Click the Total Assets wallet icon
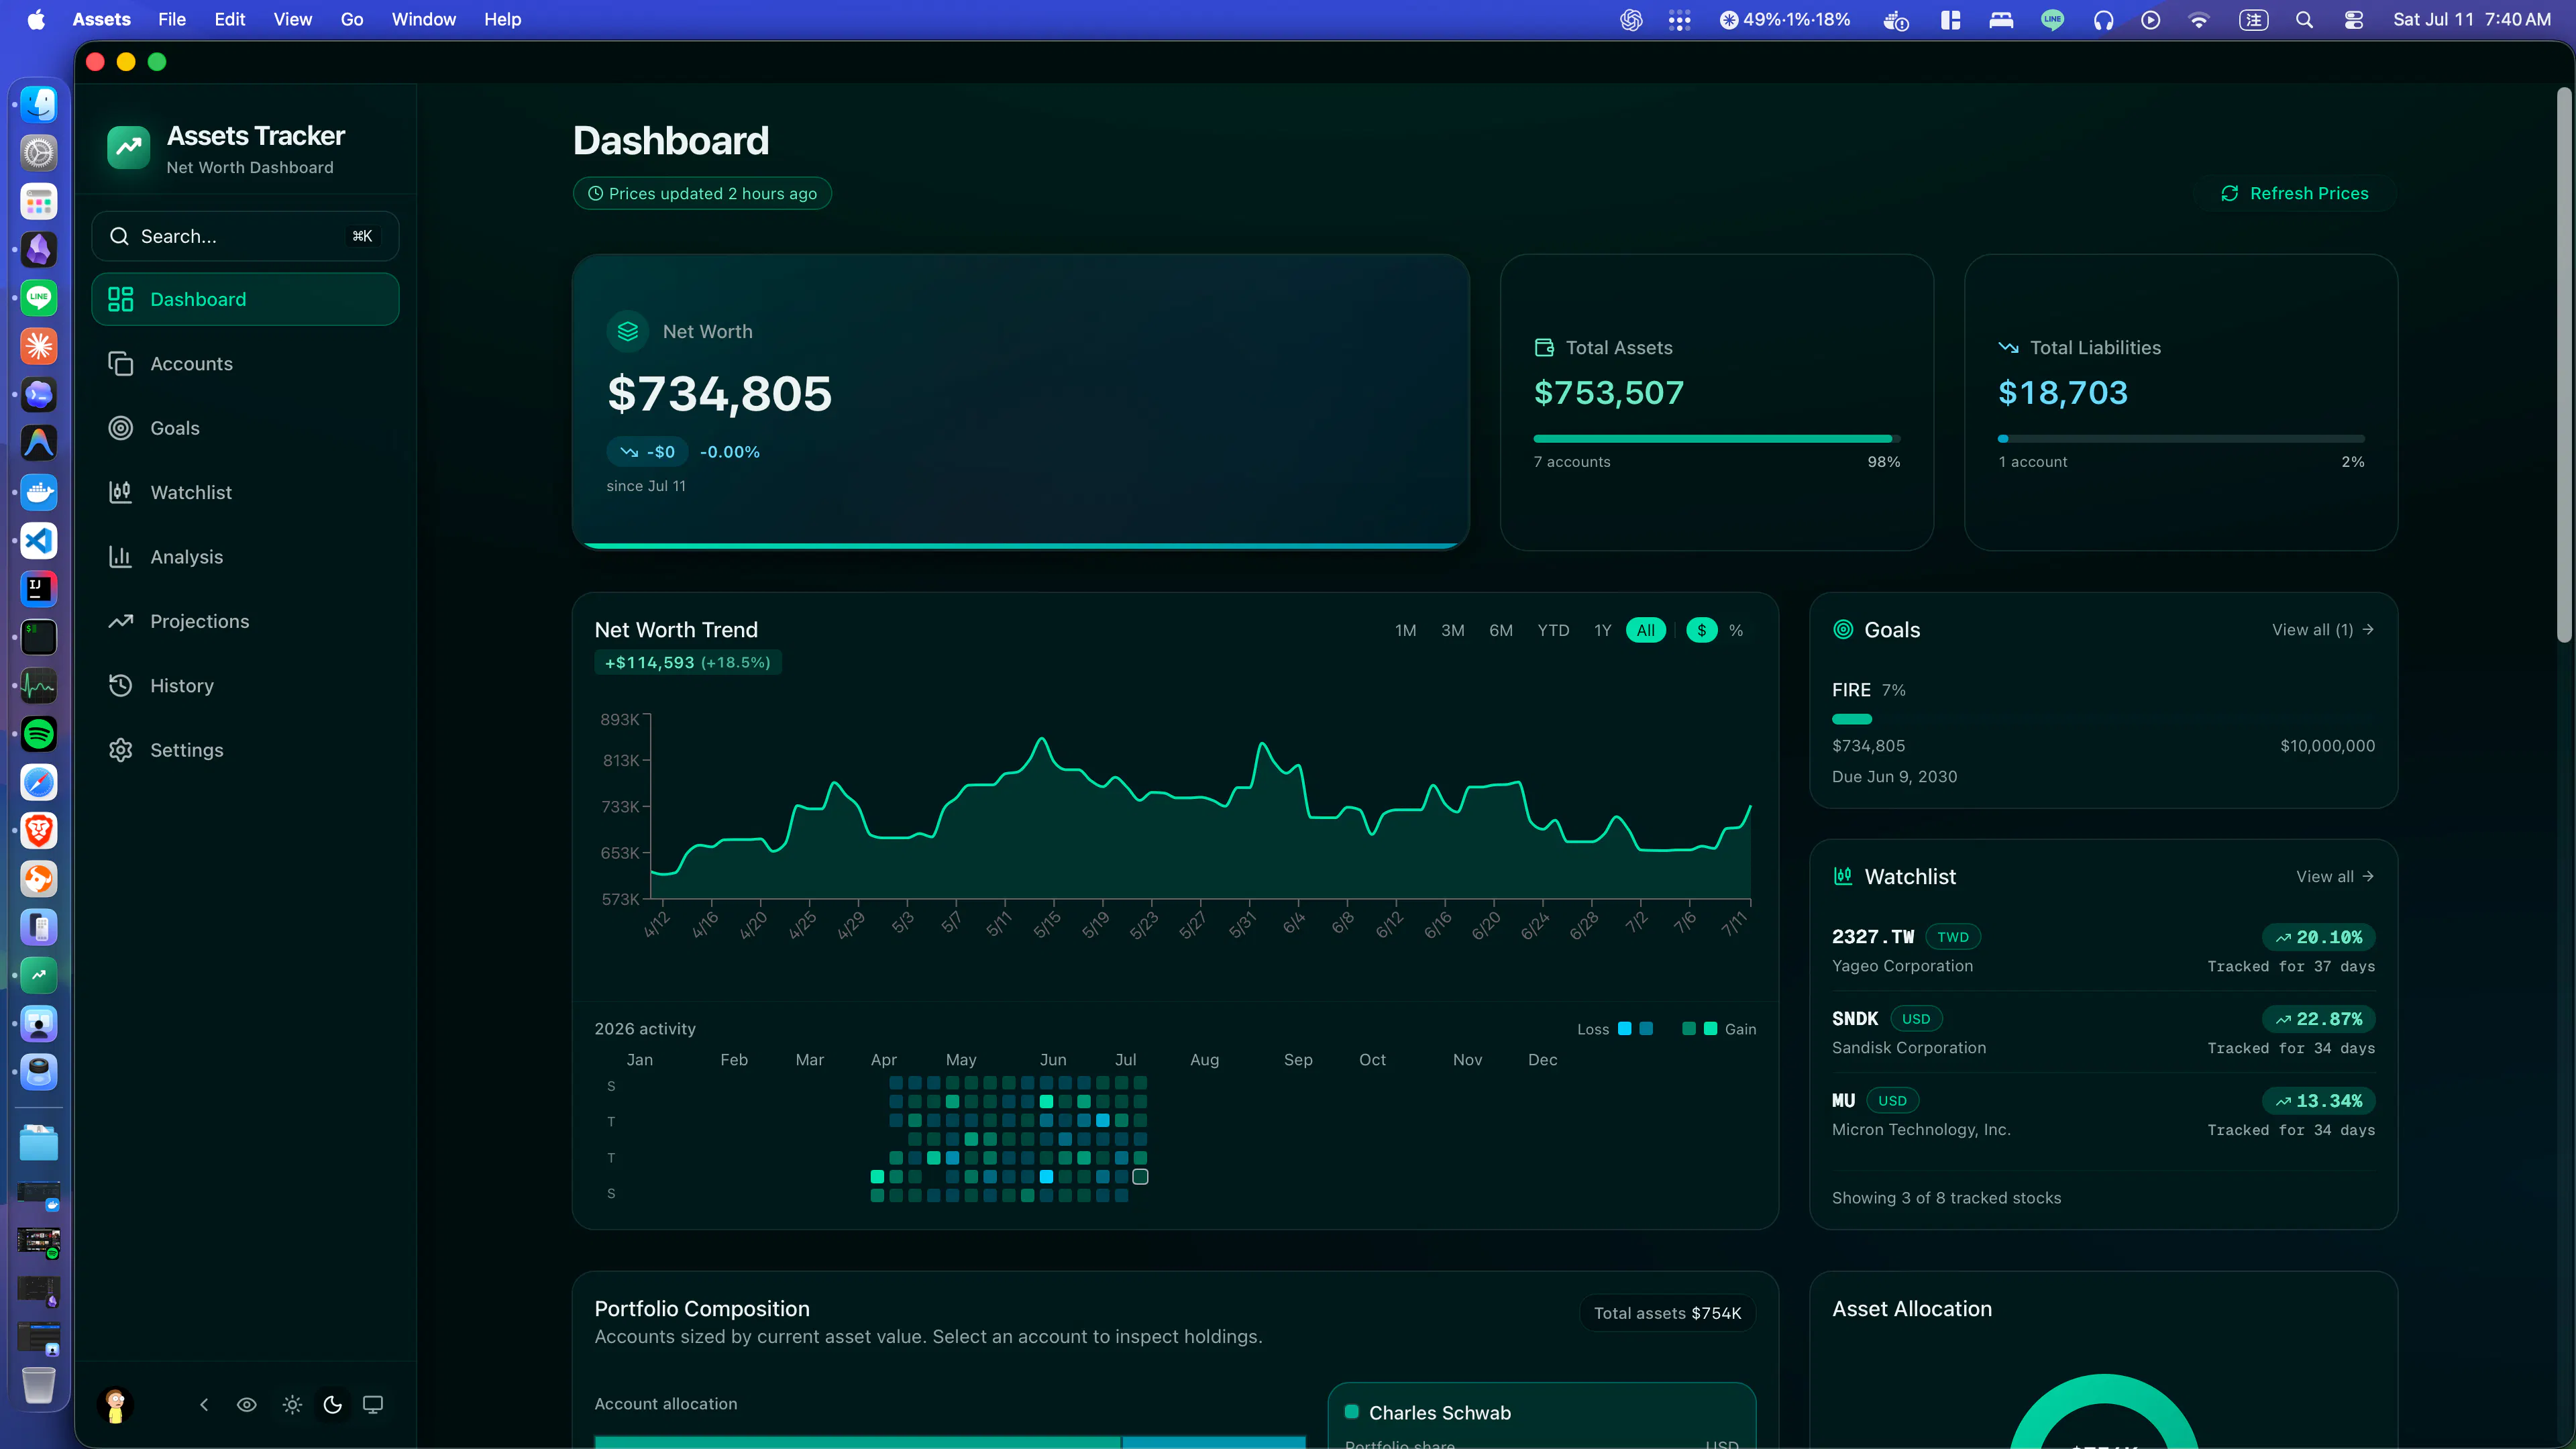 point(1544,347)
